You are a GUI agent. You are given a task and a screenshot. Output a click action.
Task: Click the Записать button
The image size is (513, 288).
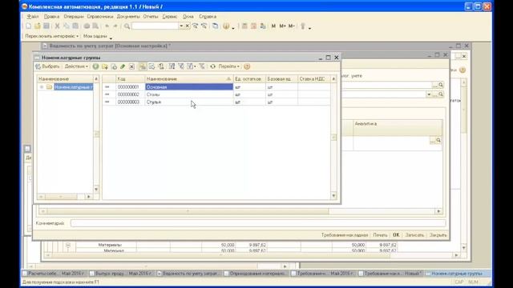pos(414,235)
